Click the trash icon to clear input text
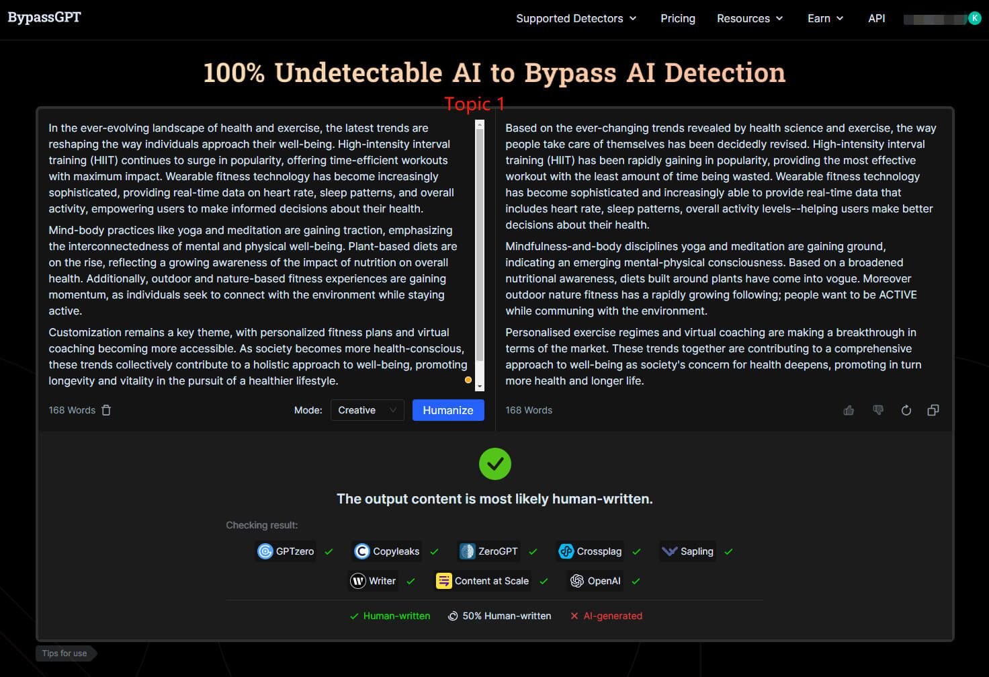 tap(106, 410)
